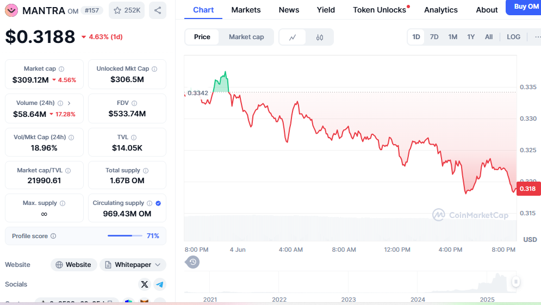Open the Total supply info icon
The image size is (541, 305).
(x=146, y=171)
